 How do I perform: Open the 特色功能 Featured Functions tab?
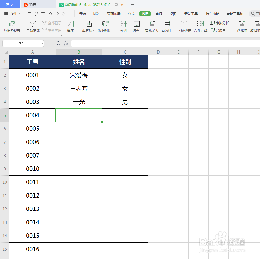(212, 14)
